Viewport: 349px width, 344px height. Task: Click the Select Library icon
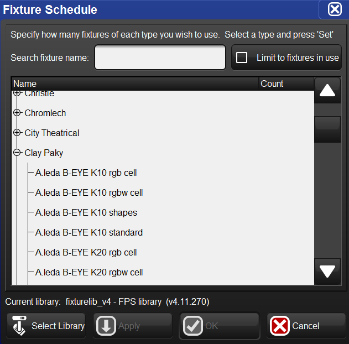(x=19, y=326)
